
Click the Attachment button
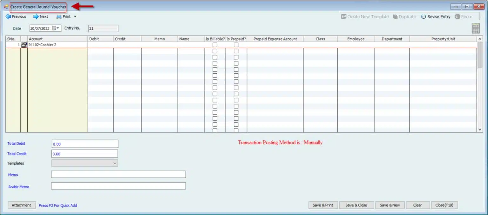point(21,205)
